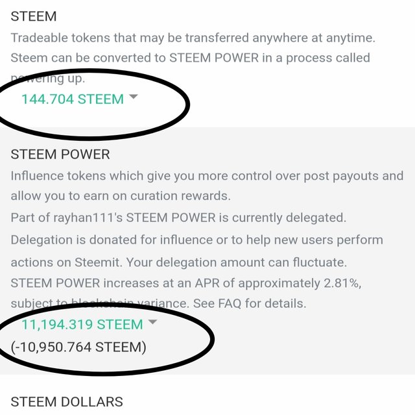Click the "Steem can be converted" description line
The width and height of the screenshot is (415, 415).
pyautogui.click(x=190, y=58)
